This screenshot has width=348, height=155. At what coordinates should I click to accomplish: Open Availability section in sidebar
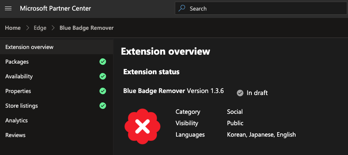click(56, 76)
